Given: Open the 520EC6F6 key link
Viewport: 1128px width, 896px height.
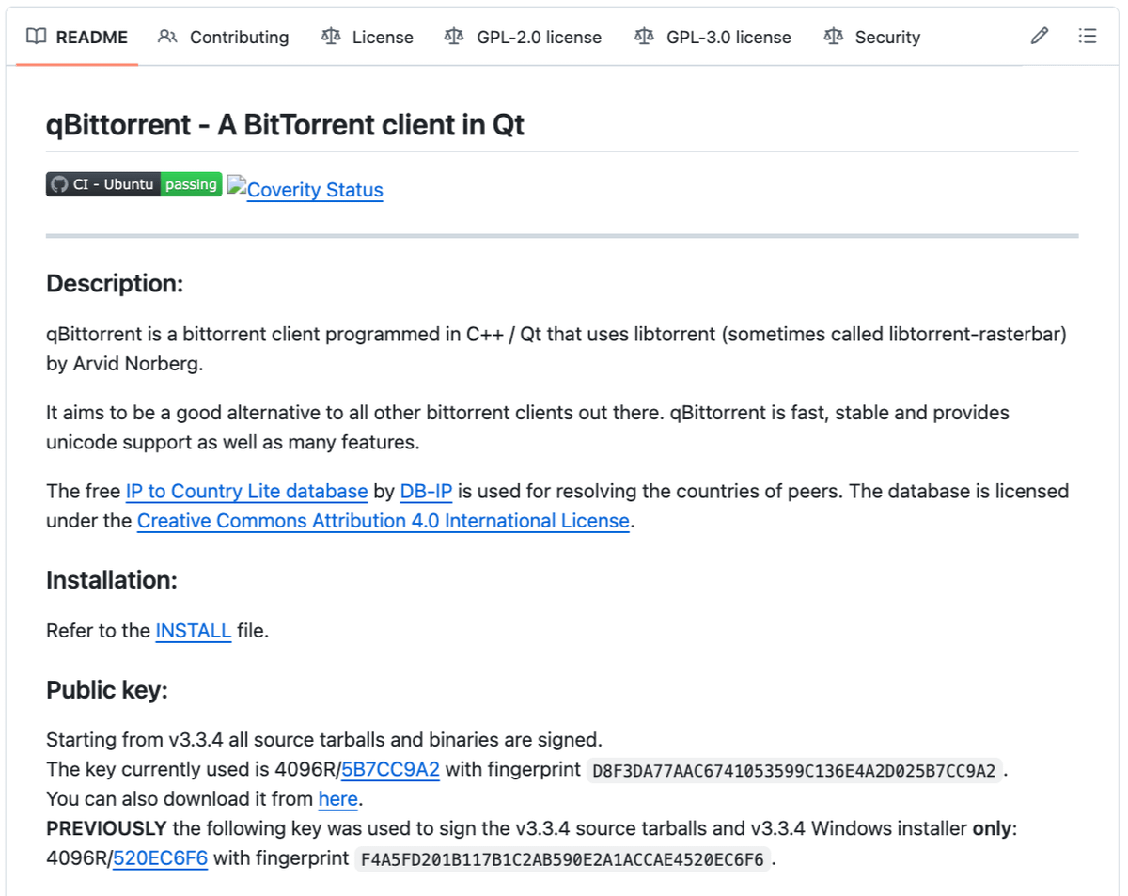Looking at the screenshot, I should point(160,858).
